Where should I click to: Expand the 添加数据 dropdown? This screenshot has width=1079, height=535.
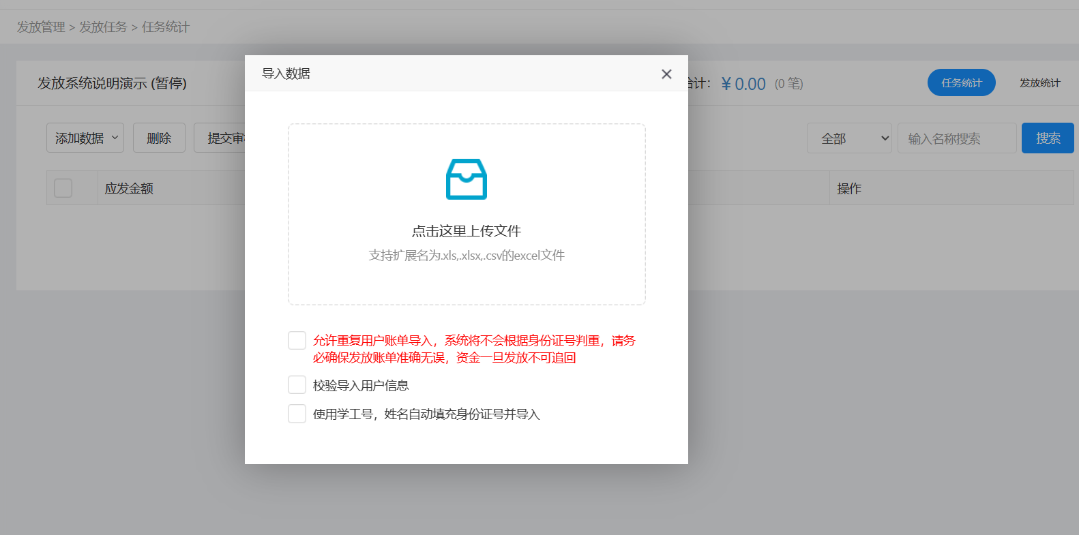85,138
